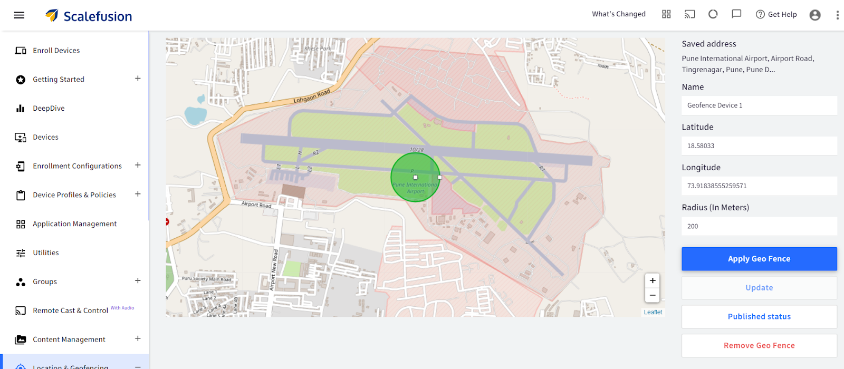The image size is (844, 369).
Task: Click the DeepDive bar chart icon
Action: [x=21, y=109]
